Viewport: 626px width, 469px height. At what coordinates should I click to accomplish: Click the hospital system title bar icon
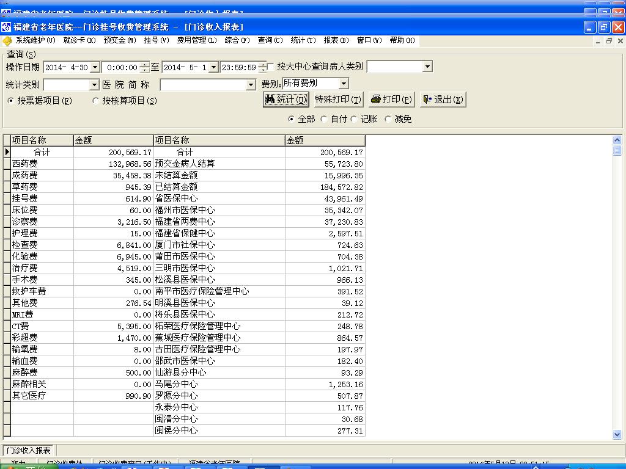tap(6, 27)
